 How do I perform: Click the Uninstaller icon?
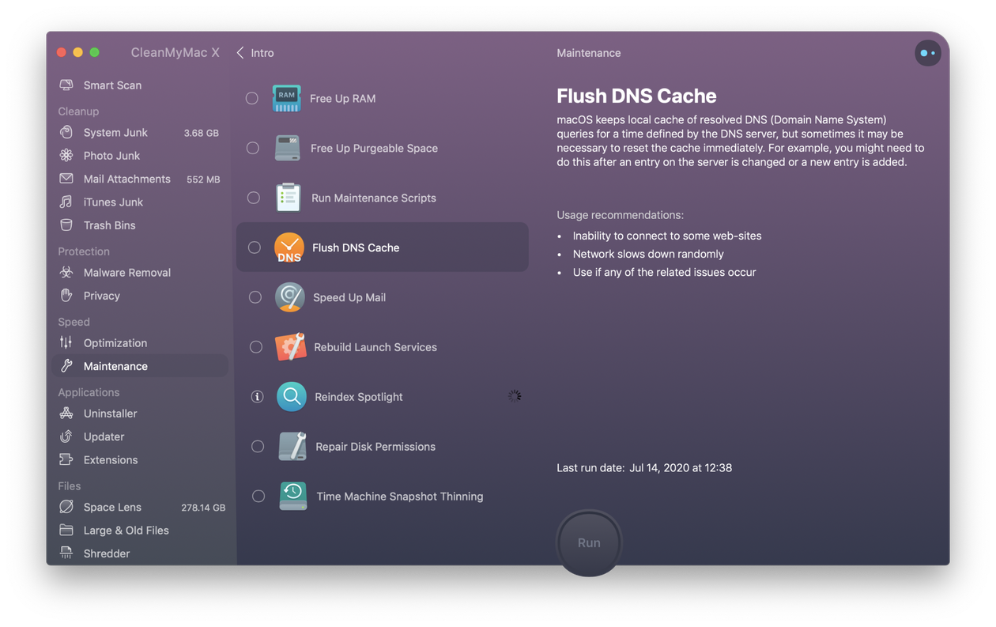[x=66, y=414]
